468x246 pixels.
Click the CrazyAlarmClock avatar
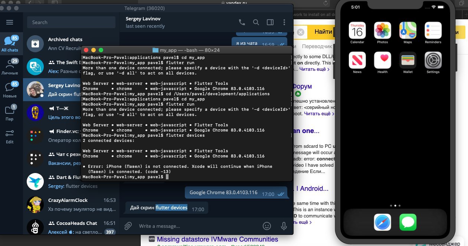tap(36, 205)
